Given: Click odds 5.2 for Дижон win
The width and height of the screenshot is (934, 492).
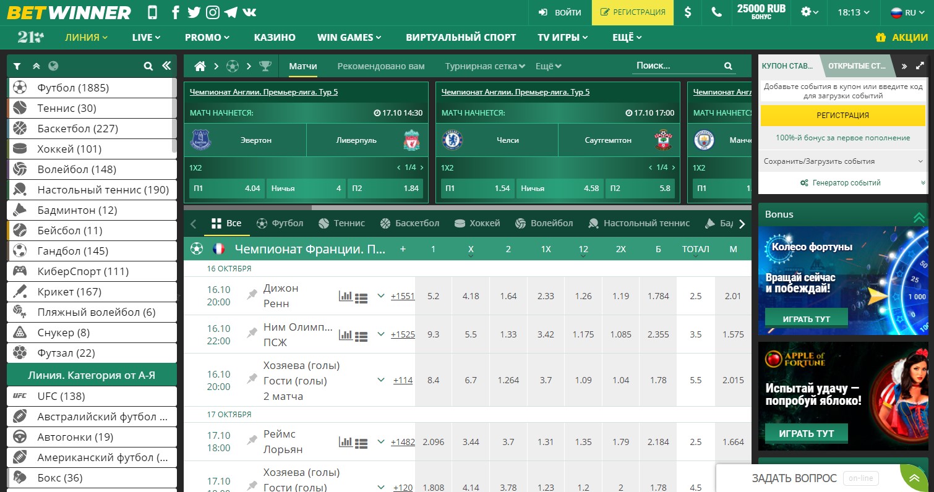Looking at the screenshot, I should [433, 296].
